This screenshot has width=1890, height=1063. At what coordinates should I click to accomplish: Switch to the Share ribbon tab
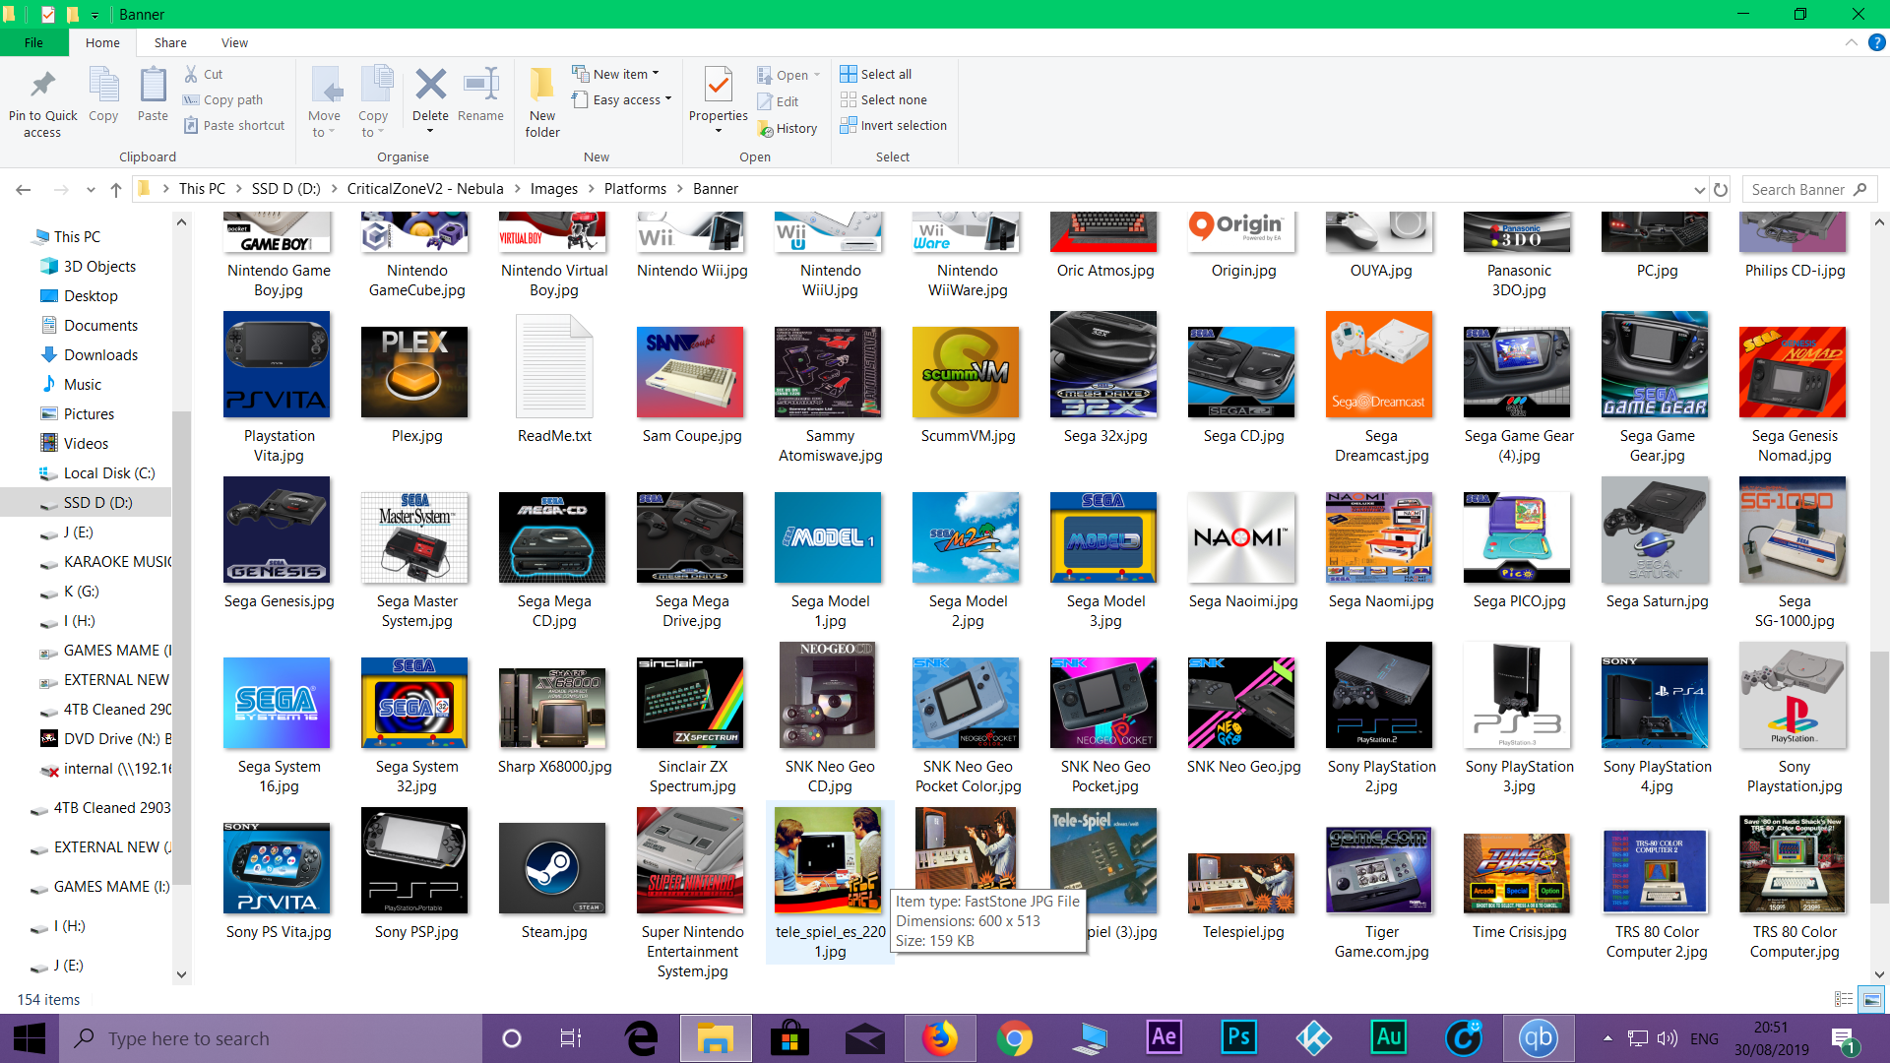click(x=170, y=42)
